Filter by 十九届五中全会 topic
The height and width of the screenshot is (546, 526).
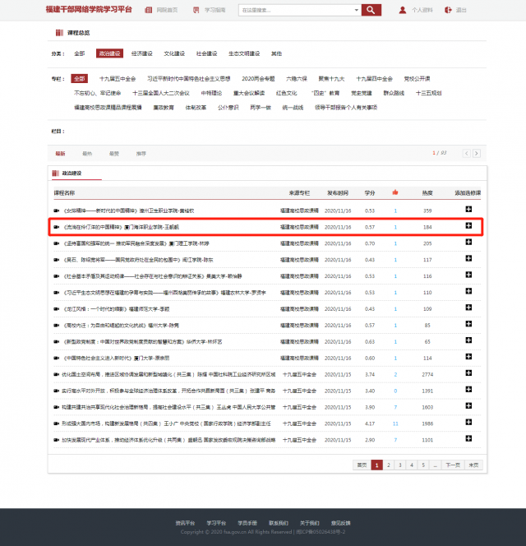(x=118, y=79)
